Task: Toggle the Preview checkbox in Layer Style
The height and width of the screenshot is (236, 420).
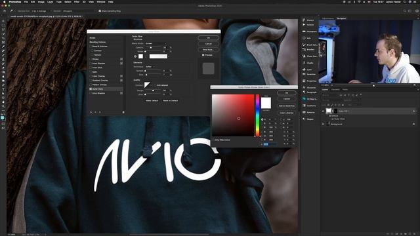Action: point(203,55)
